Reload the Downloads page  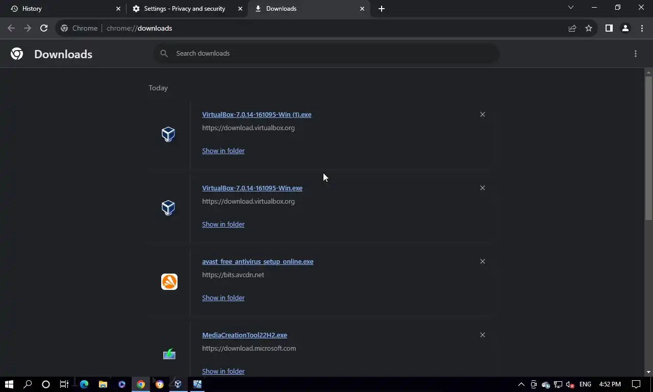44,28
